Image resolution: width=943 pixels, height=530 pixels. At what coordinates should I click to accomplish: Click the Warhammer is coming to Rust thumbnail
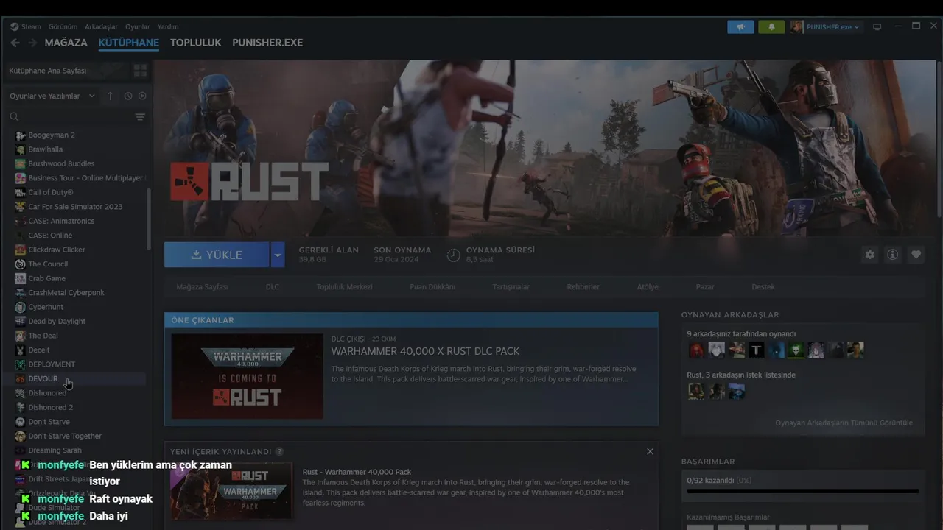(x=247, y=376)
